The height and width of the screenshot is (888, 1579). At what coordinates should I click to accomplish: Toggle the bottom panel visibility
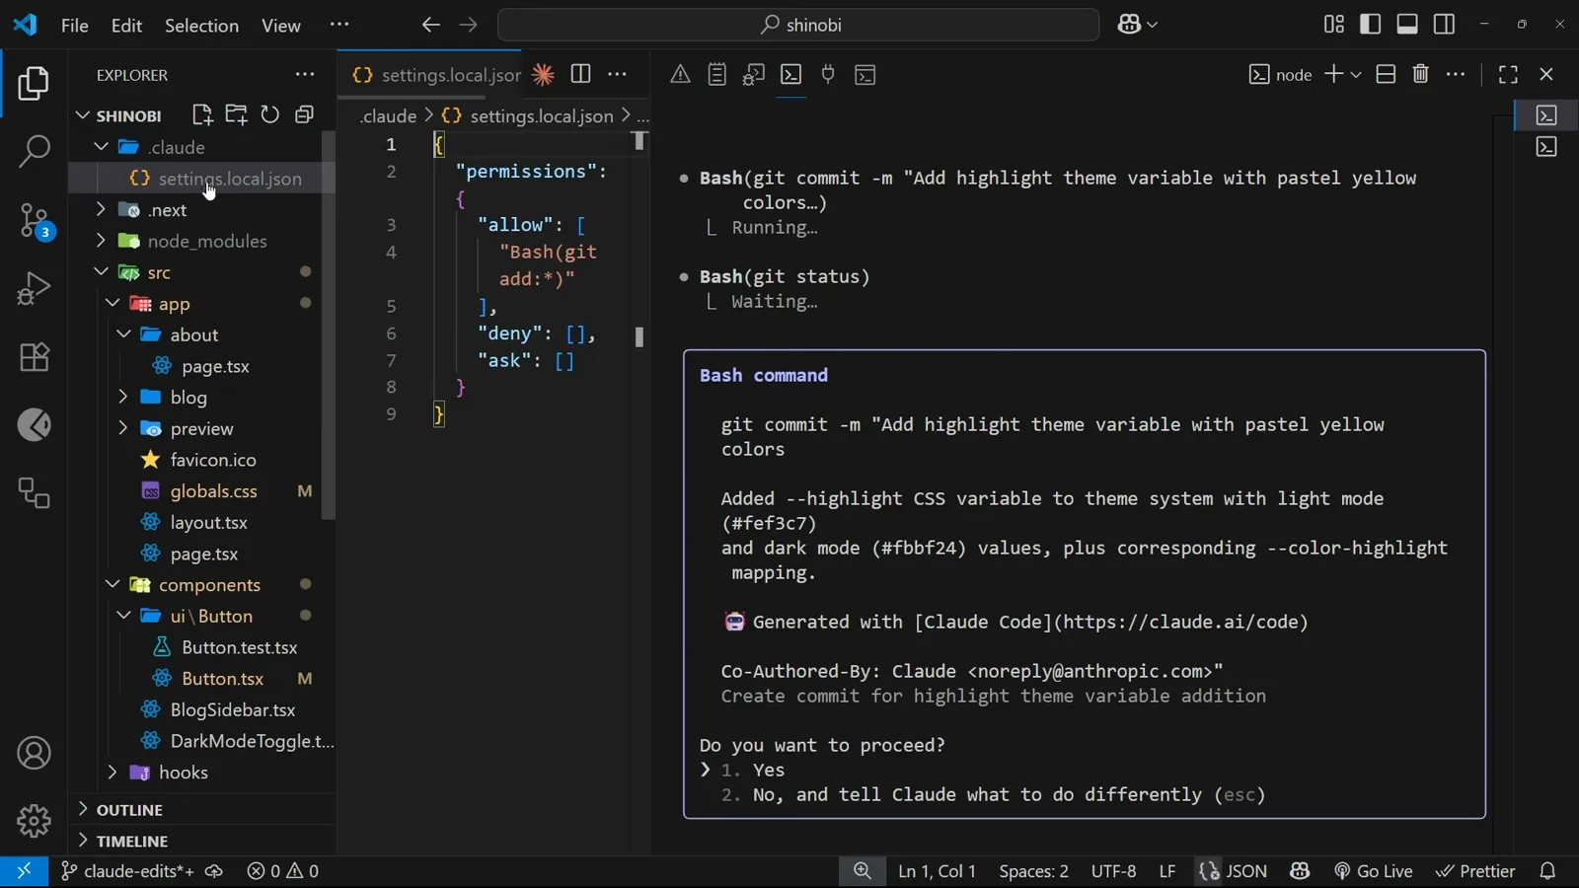[x=1407, y=24]
